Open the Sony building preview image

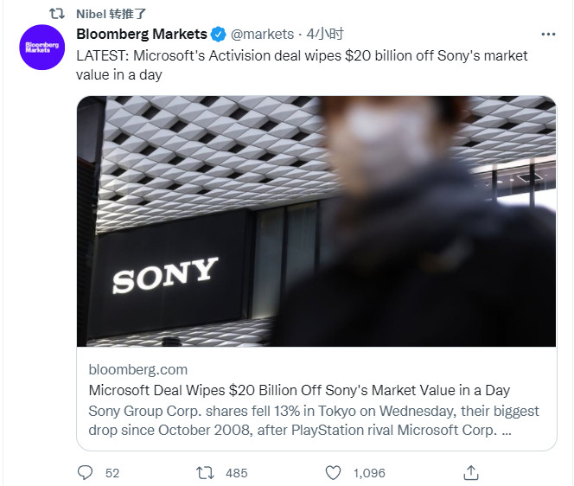[316, 221]
